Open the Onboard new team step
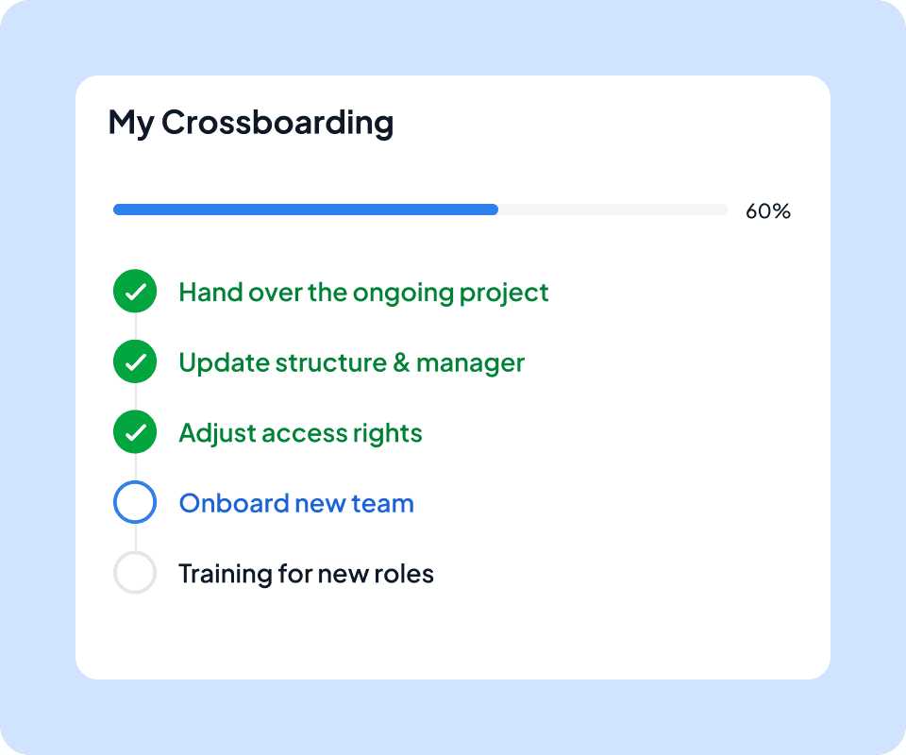This screenshot has width=906, height=755. [x=296, y=503]
